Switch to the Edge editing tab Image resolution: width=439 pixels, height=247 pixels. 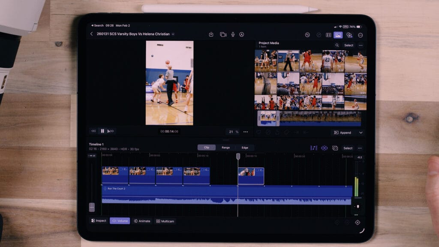tap(245, 147)
